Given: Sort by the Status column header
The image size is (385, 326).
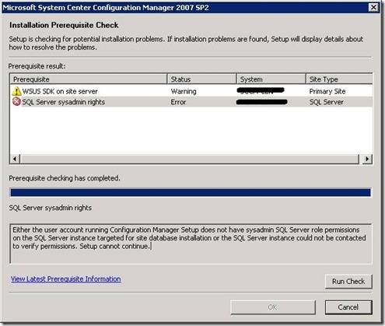Looking at the screenshot, I should pyautogui.click(x=202, y=79).
